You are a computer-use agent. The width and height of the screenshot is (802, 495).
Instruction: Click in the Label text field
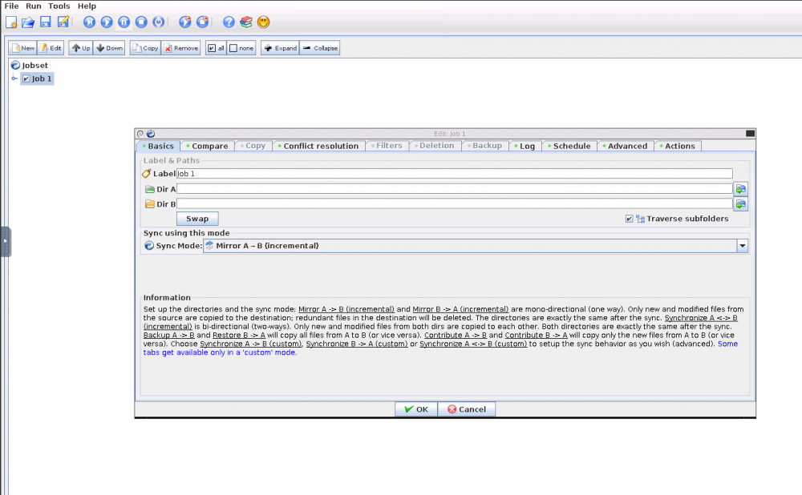tap(454, 174)
